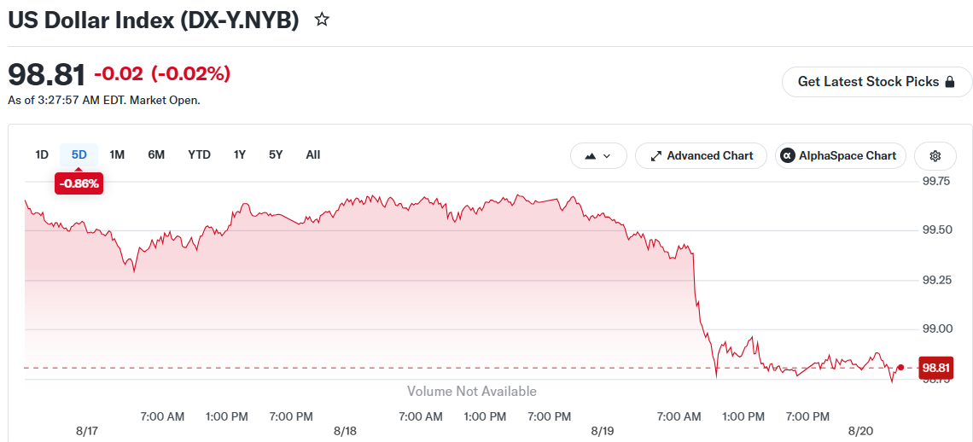Switch chart to 6M range
The width and height of the screenshot is (973, 442).
click(x=155, y=154)
